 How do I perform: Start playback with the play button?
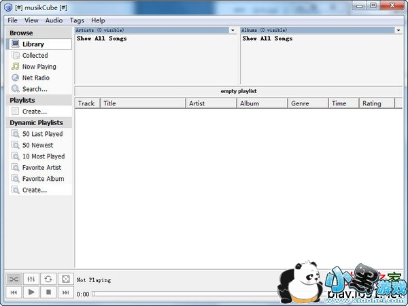pos(31,292)
